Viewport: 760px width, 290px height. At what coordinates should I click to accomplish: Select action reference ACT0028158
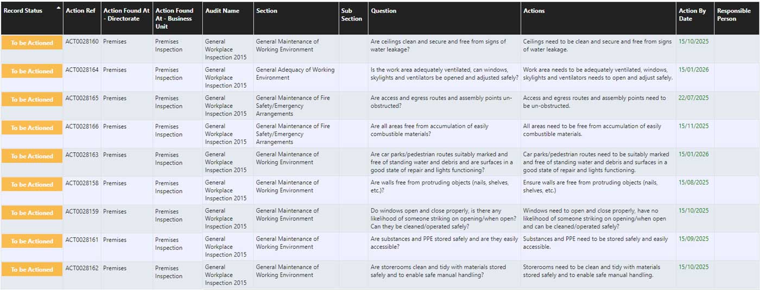(82, 183)
